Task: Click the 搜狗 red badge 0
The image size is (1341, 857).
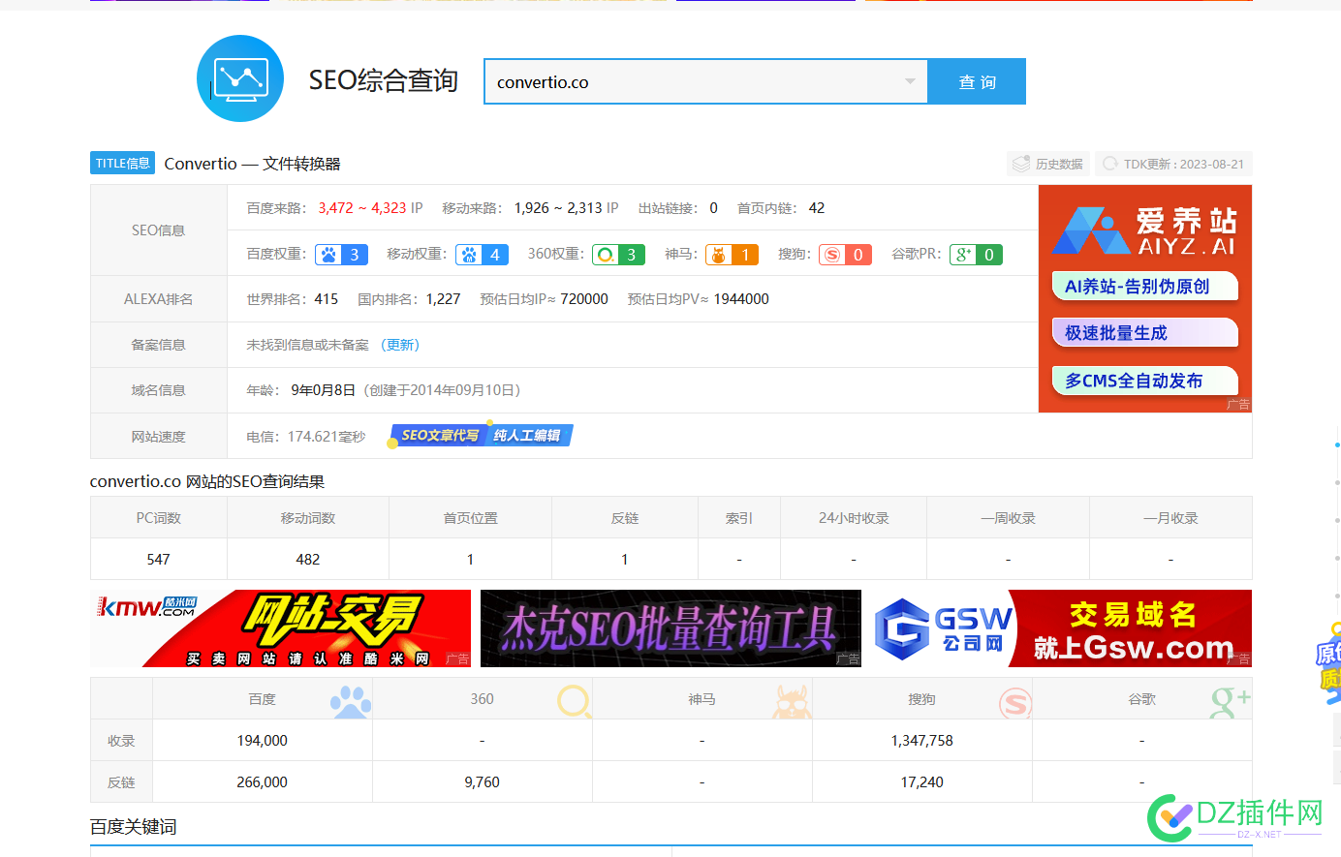Action: 845,255
